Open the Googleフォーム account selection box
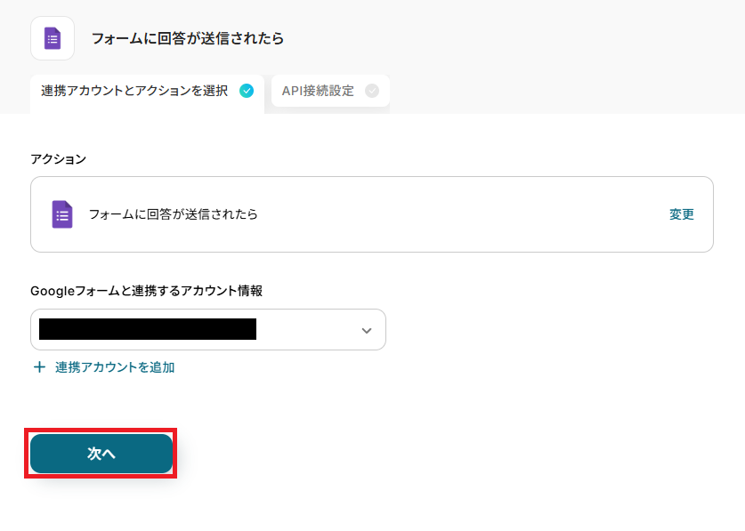 tap(208, 330)
